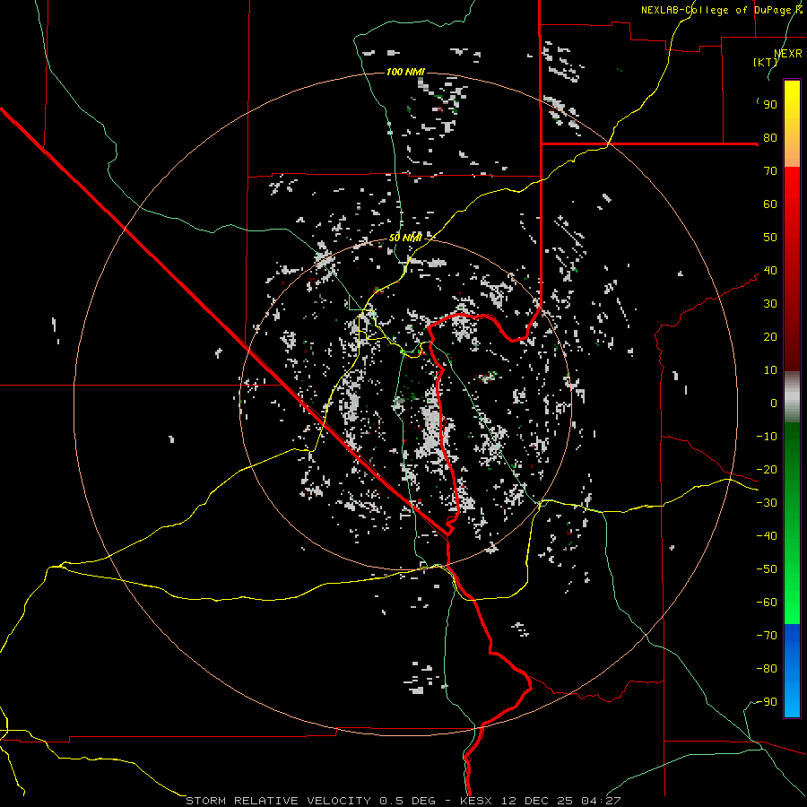Click the 20 value on the velocity scale
The width and height of the screenshot is (807, 807).
[770, 337]
